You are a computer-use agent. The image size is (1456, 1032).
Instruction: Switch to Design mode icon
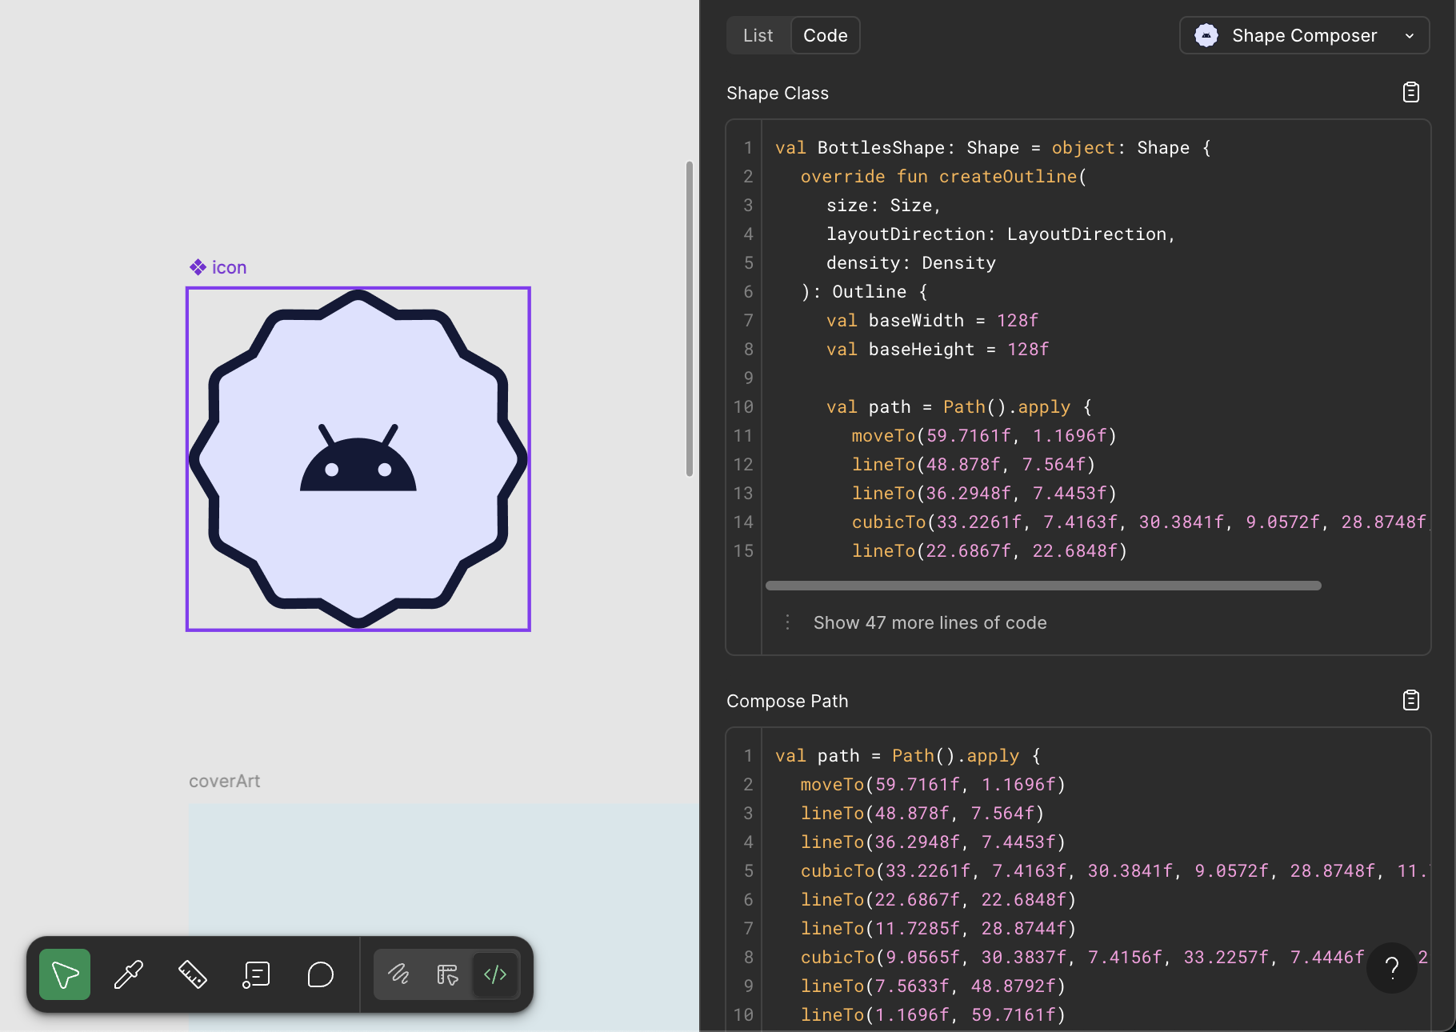pos(447,974)
